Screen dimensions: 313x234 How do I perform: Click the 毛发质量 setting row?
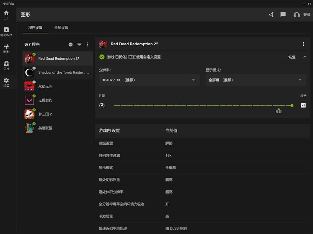[x=202, y=216]
